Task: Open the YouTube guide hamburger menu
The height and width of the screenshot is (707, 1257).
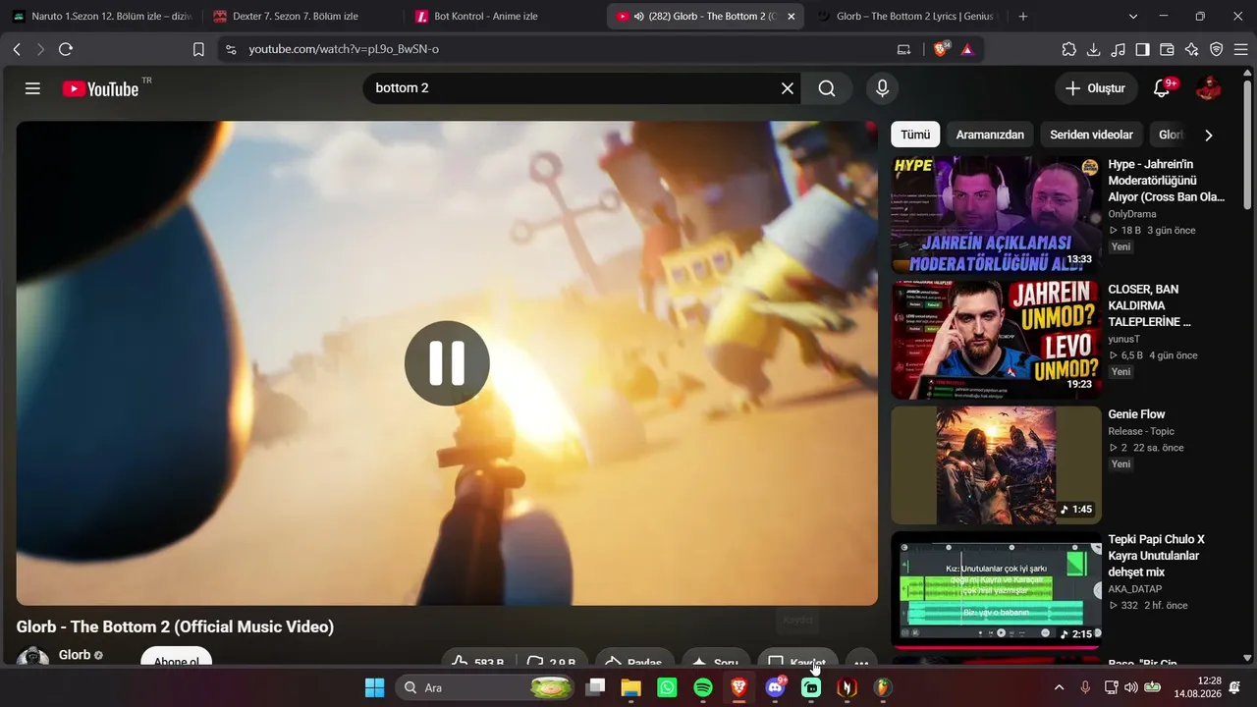Action: tap(32, 88)
